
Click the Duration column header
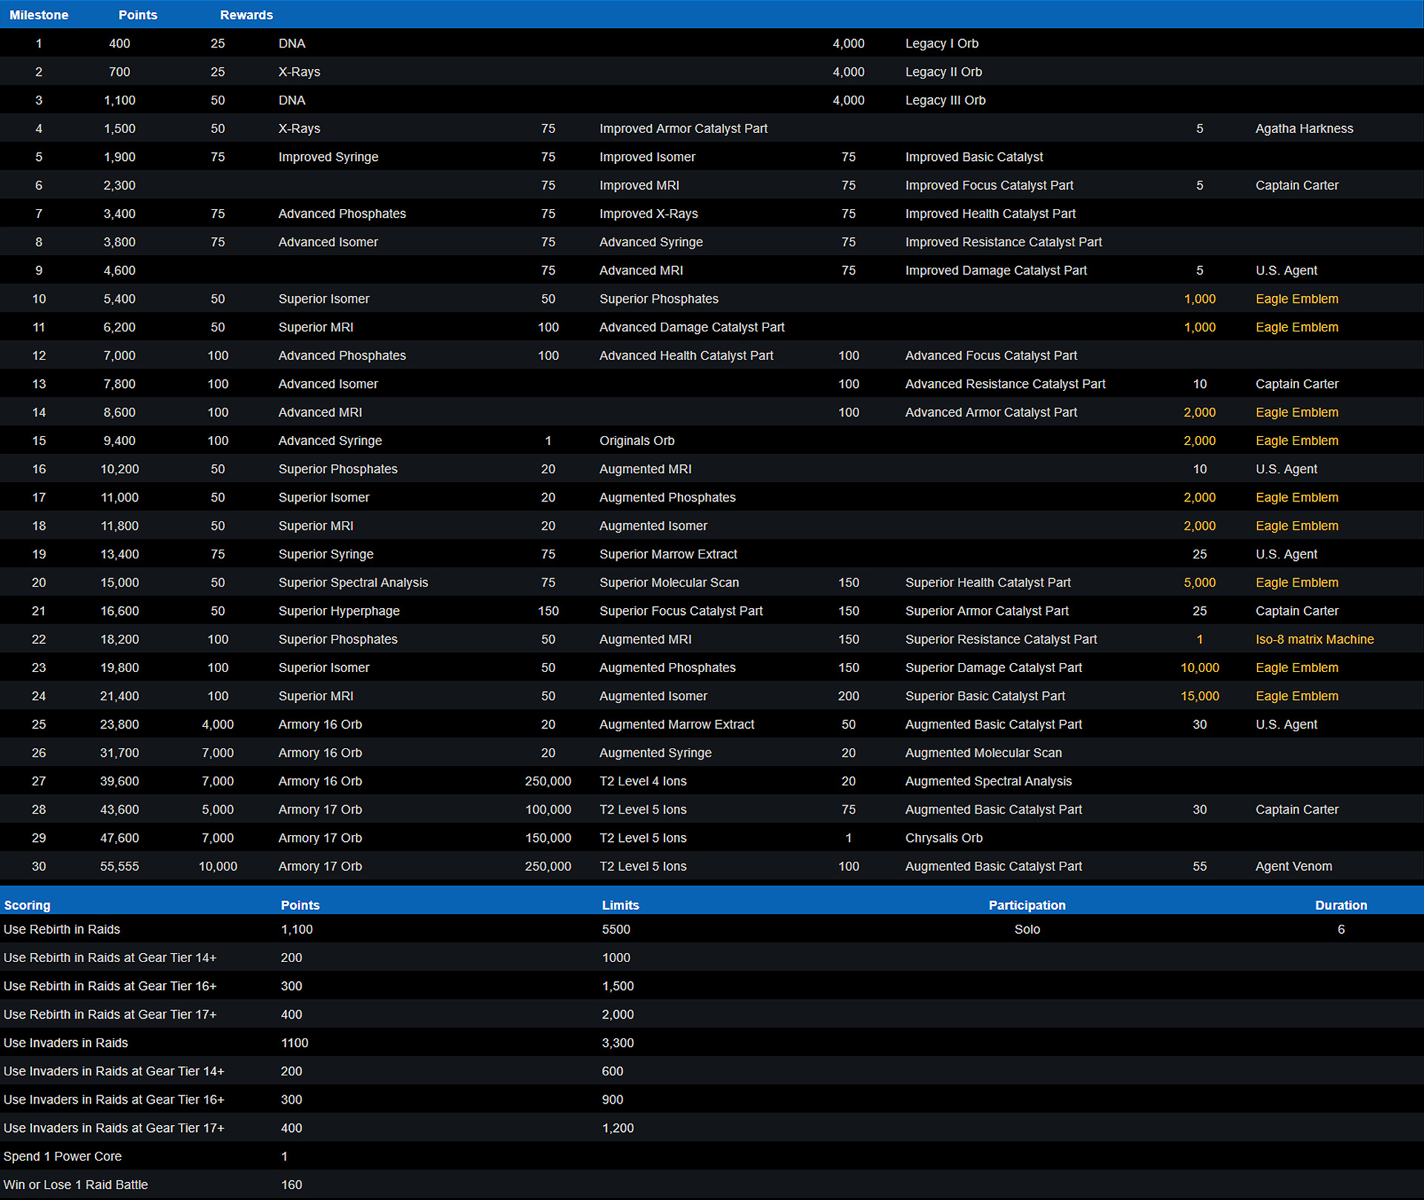pyautogui.click(x=1340, y=905)
